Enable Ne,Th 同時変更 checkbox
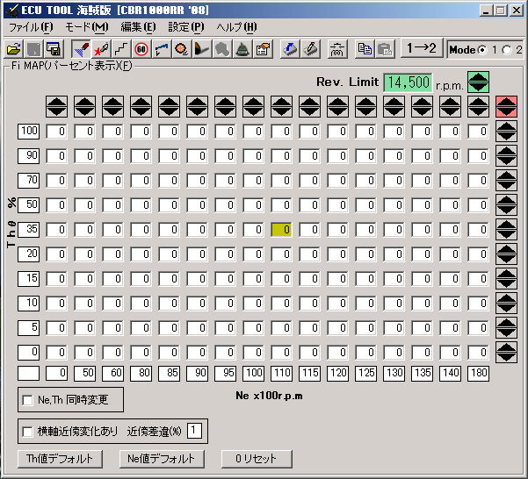The image size is (528, 479). (27, 400)
